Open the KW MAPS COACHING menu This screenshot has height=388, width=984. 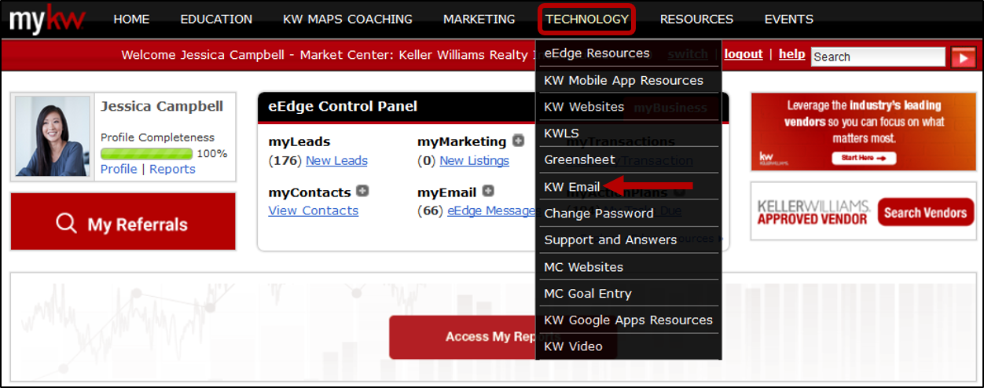click(x=347, y=19)
